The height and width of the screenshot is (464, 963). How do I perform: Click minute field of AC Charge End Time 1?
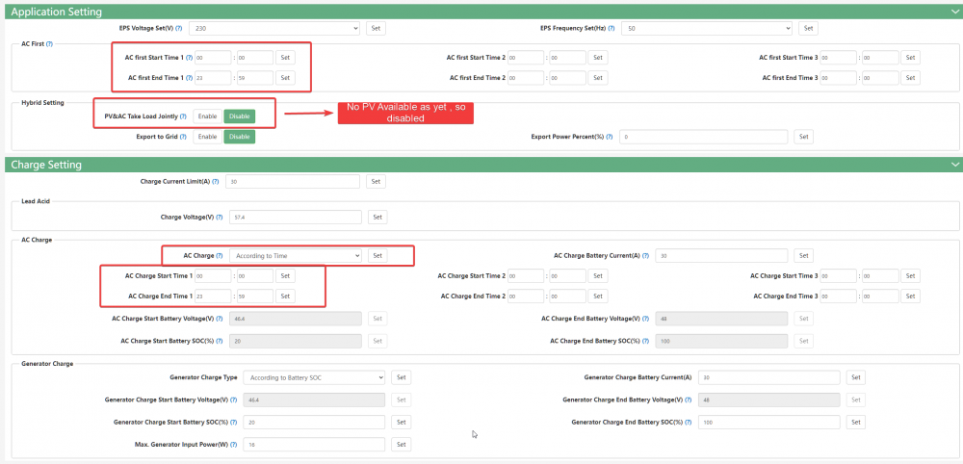tap(255, 296)
